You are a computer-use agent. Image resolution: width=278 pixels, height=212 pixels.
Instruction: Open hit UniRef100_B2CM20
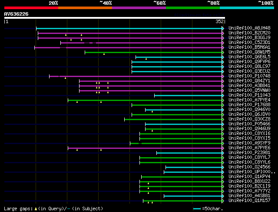pos(249,33)
